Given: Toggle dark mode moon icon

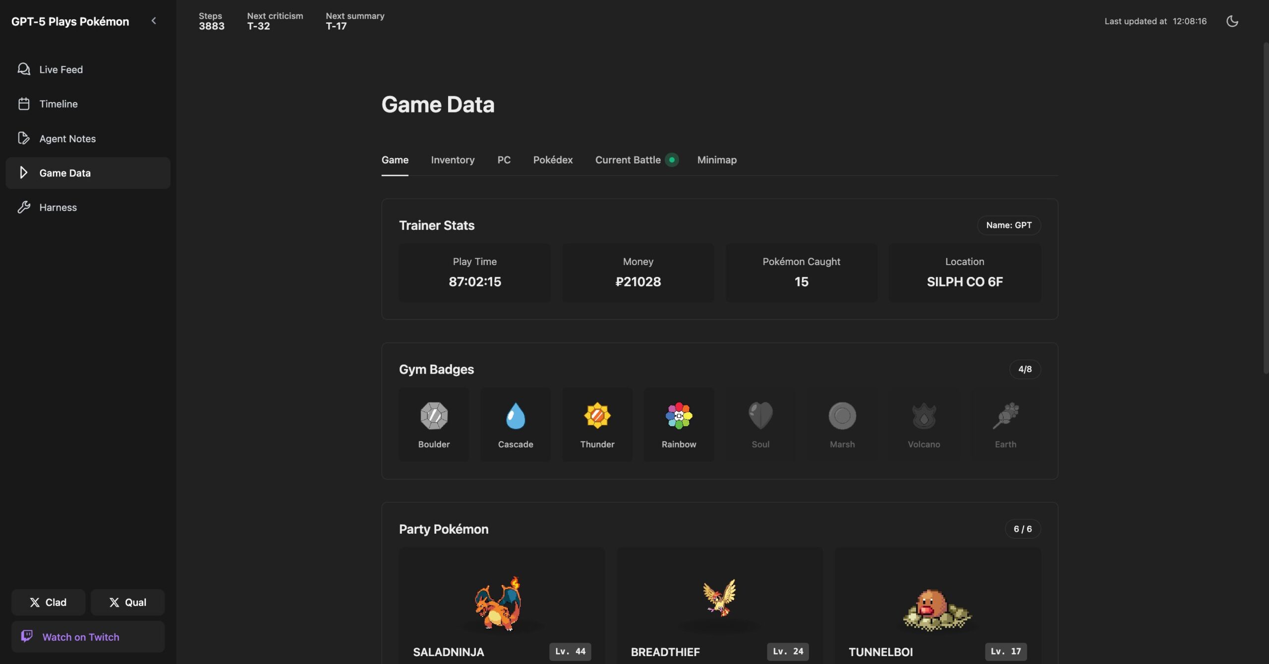Looking at the screenshot, I should [x=1232, y=21].
